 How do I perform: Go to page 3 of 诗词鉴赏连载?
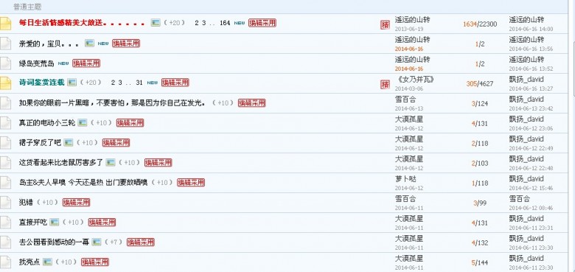click(x=120, y=83)
